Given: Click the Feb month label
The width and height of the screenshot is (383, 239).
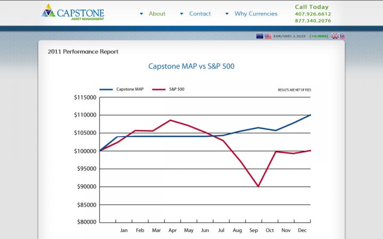Looking at the screenshot, I should click(140, 231).
